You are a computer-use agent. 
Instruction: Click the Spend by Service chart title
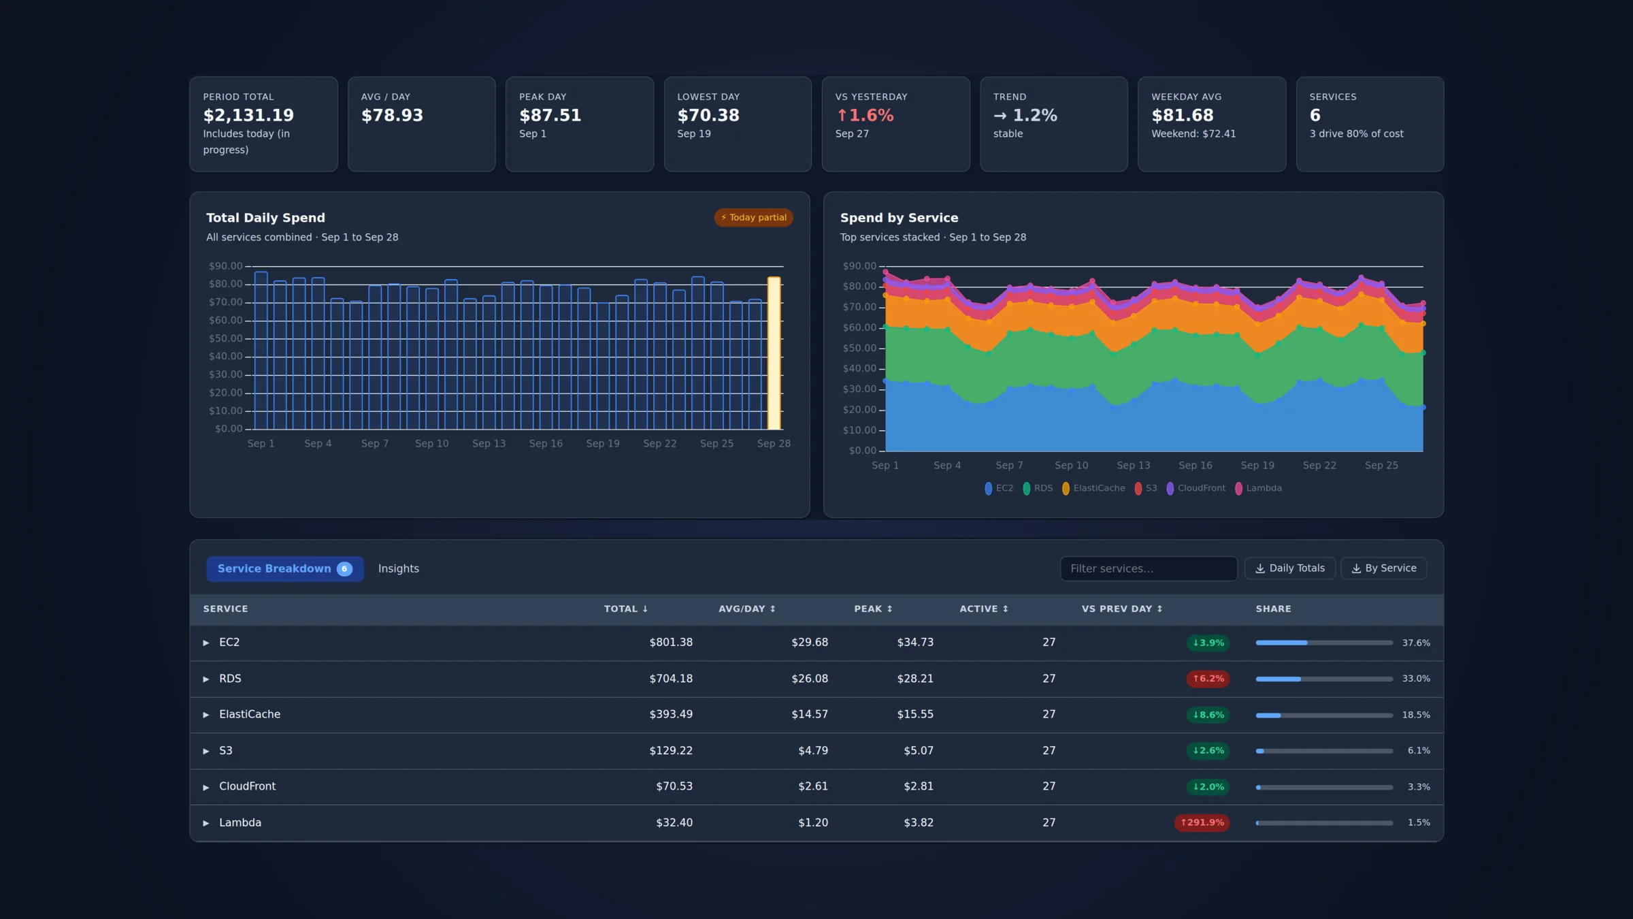click(899, 219)
